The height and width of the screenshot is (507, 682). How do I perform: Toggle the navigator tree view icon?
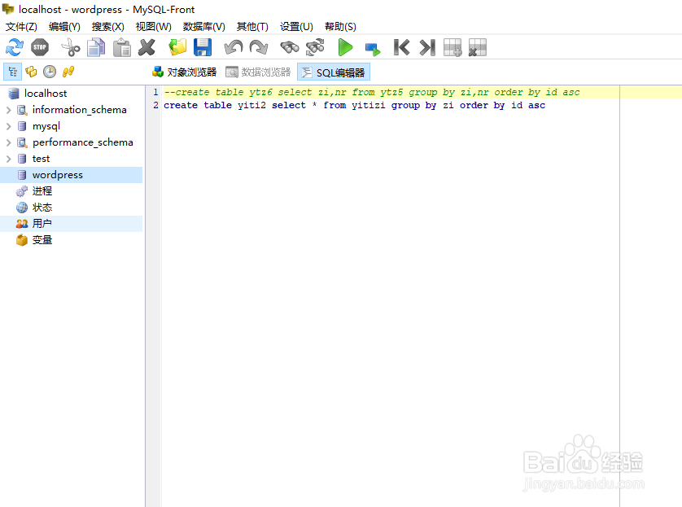point(12,72)
